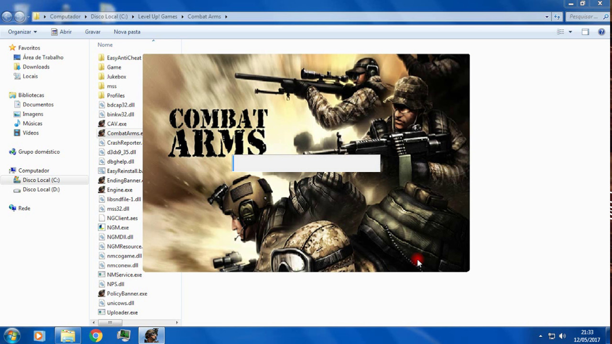Select the CombatArms.exe icon

(101, 133)
